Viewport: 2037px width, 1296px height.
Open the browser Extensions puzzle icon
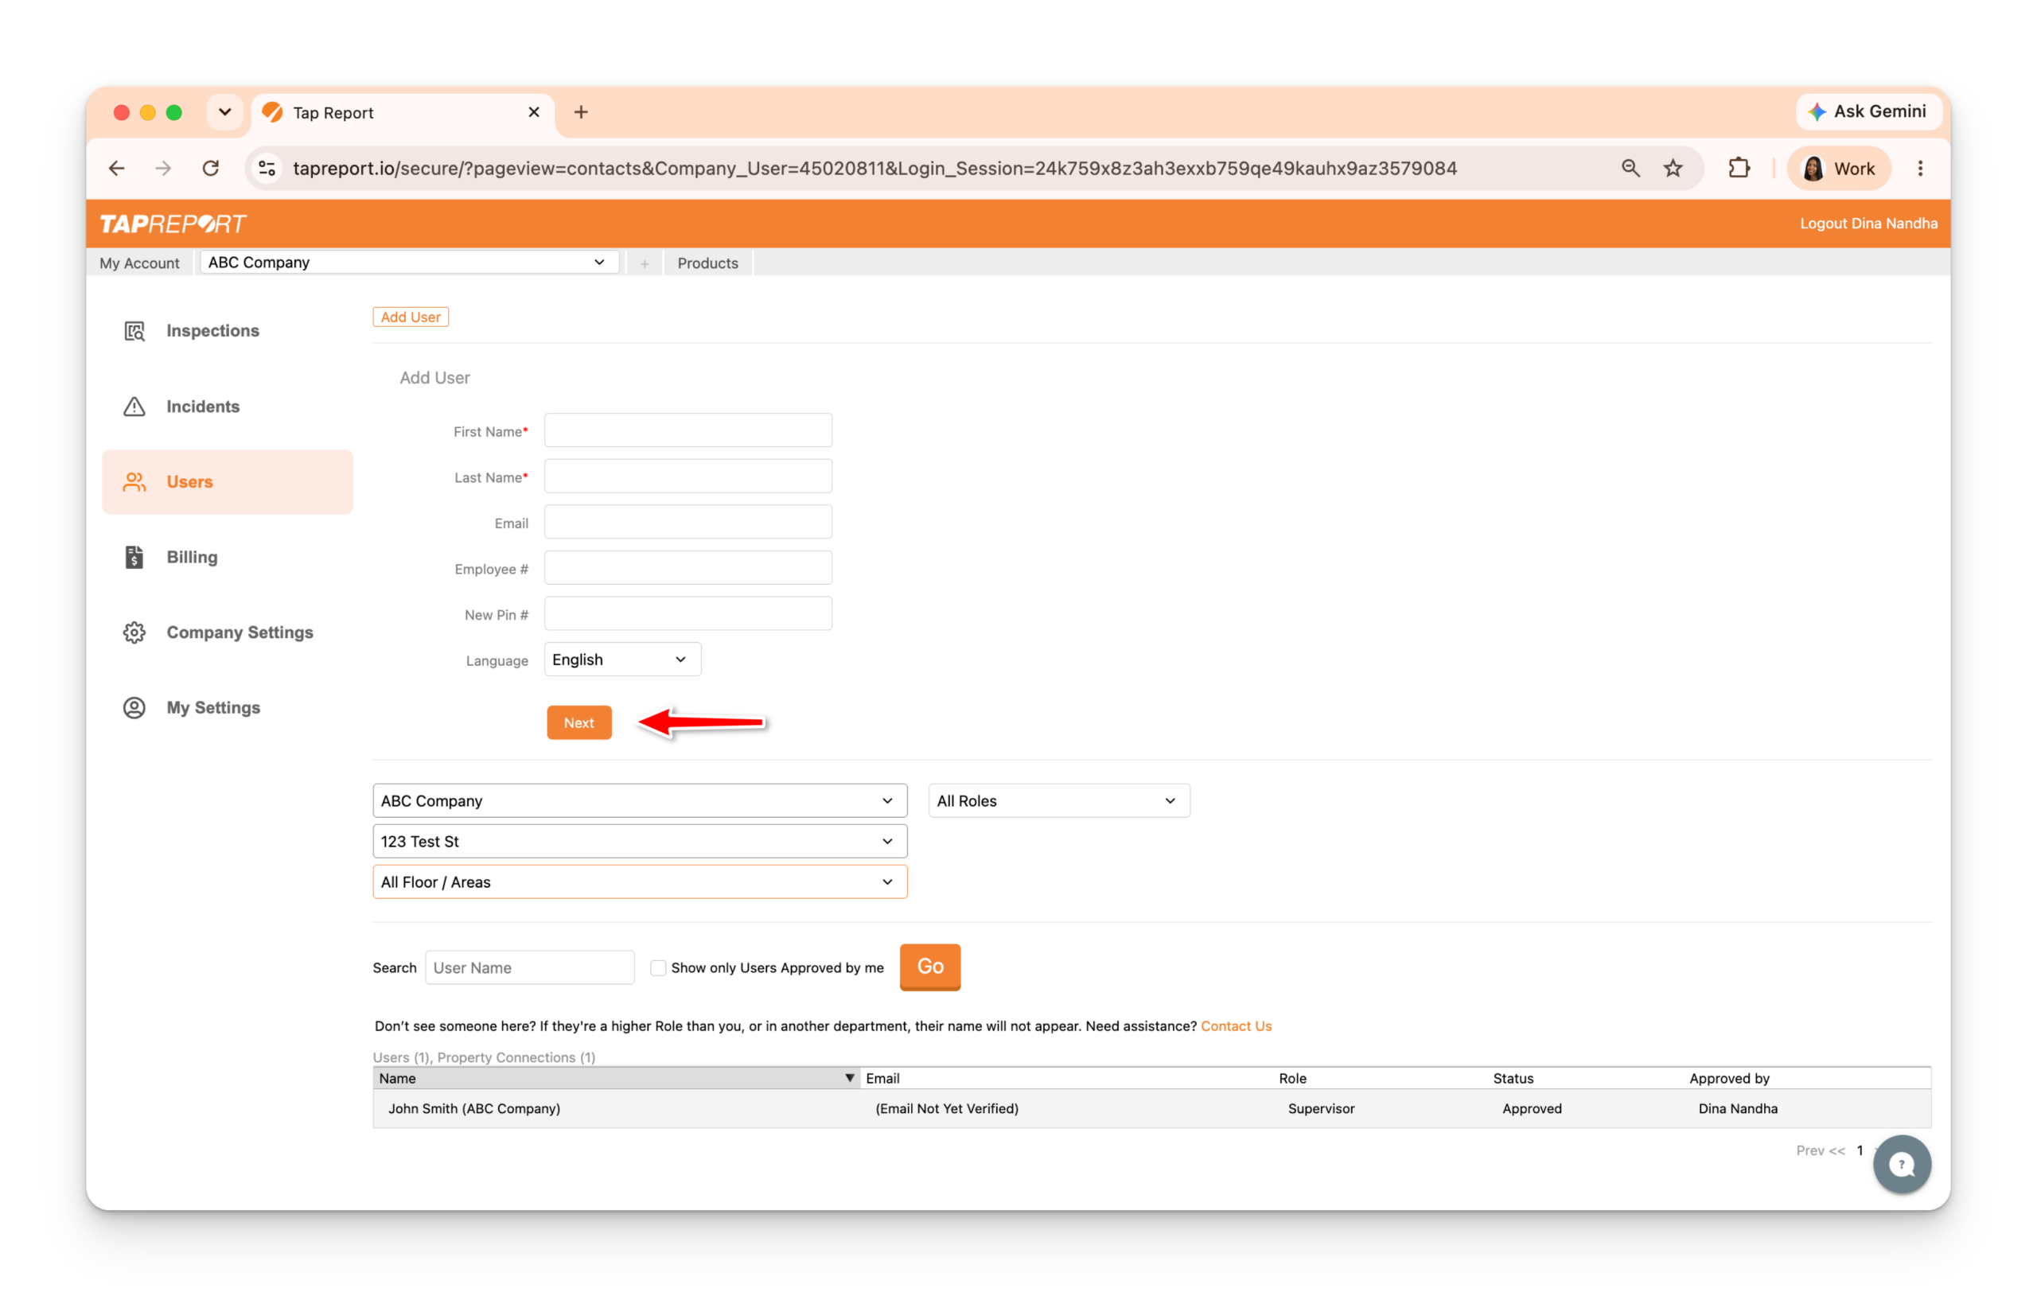[x=1739, y=169]
